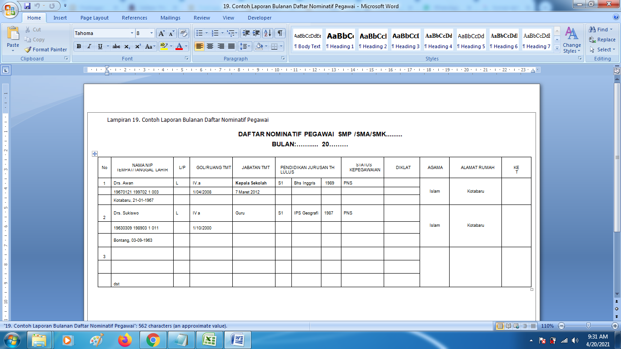Launch Firefox from the taskbar

125,340
